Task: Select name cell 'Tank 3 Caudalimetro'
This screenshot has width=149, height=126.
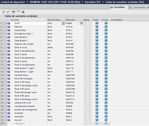Action: [x=28, y=65]
